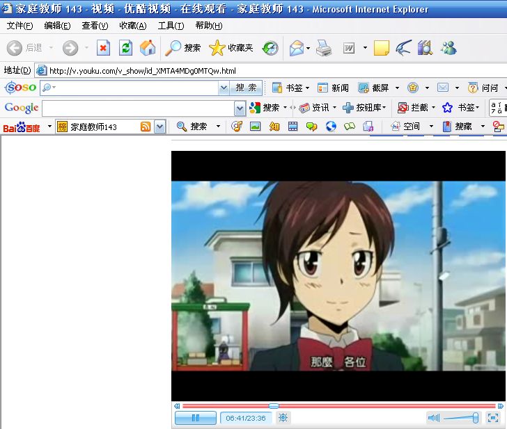Open the Search magnifier in IE toolbar
This screenshot has width=507, height=429.
[182, 48]
